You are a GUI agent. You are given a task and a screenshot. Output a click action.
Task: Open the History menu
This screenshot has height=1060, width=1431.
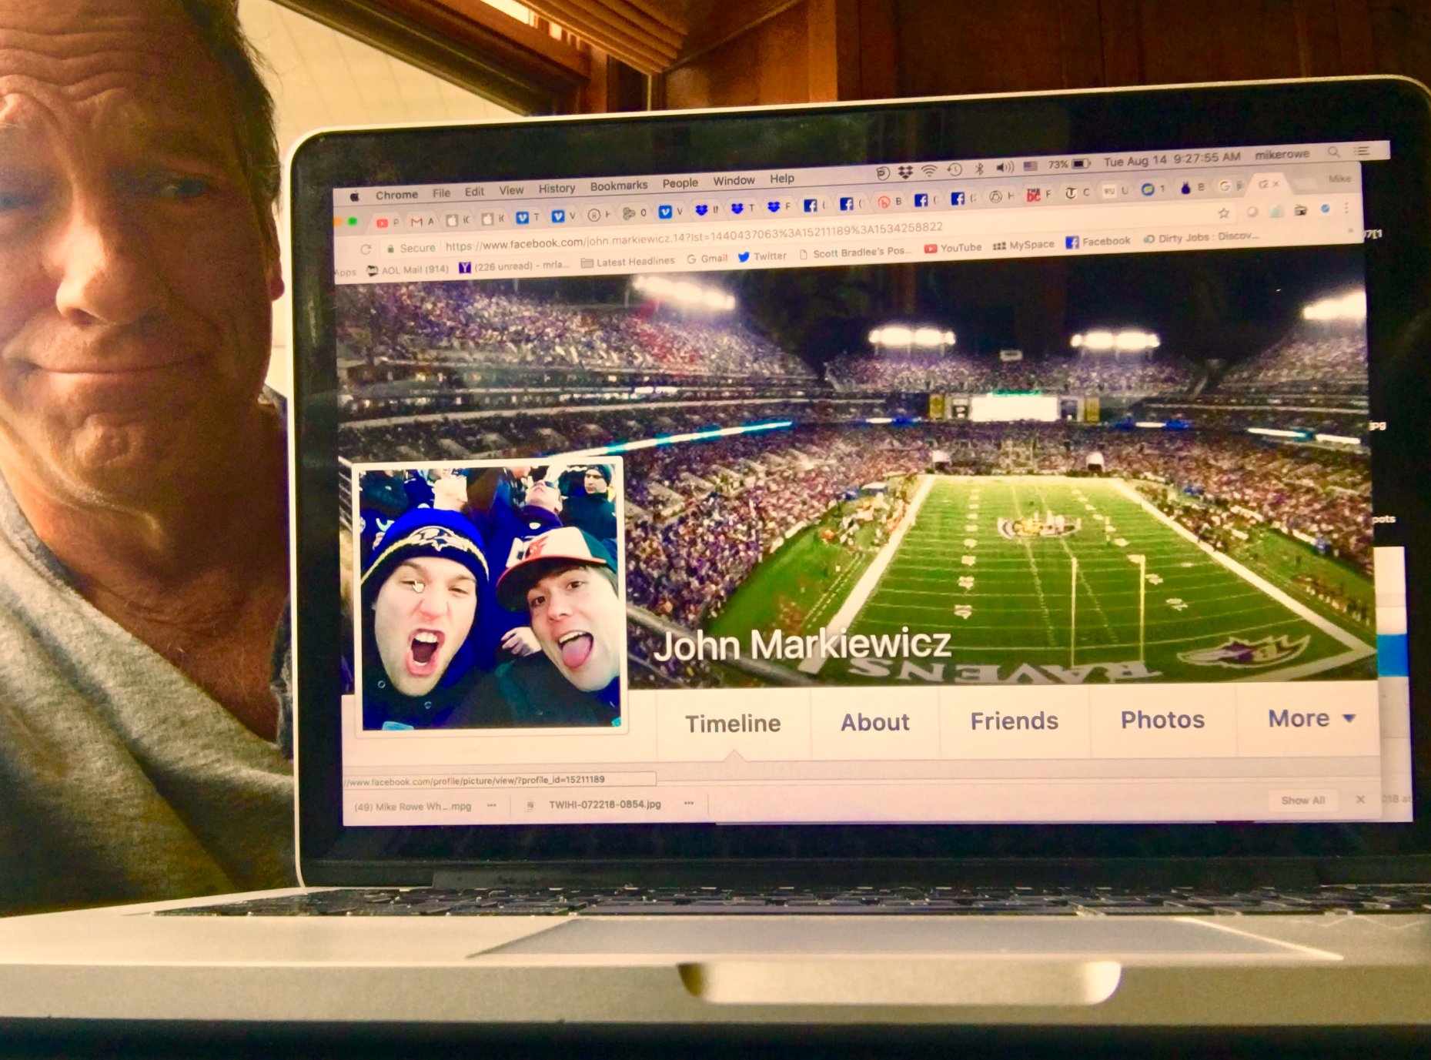(556, 189)
